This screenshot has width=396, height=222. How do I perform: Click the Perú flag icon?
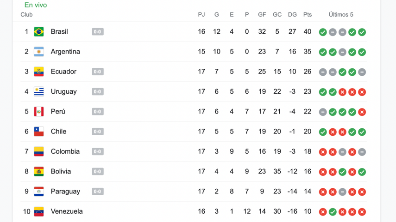(x=39, y=112)
